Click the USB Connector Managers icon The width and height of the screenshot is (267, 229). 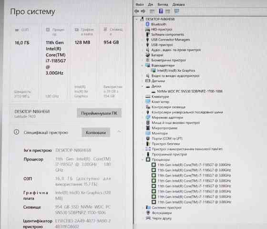[x=148, y=40]
